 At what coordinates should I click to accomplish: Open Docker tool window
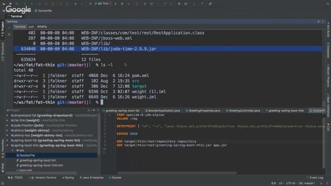click(x=115, y=178)
